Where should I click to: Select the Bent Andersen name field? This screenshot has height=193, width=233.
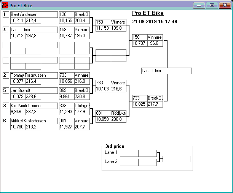pos(34,14)
